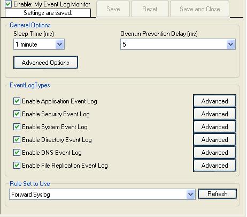
Task: Open Advanced settings for DNS Event Log
Action: (x=214, y=153)
